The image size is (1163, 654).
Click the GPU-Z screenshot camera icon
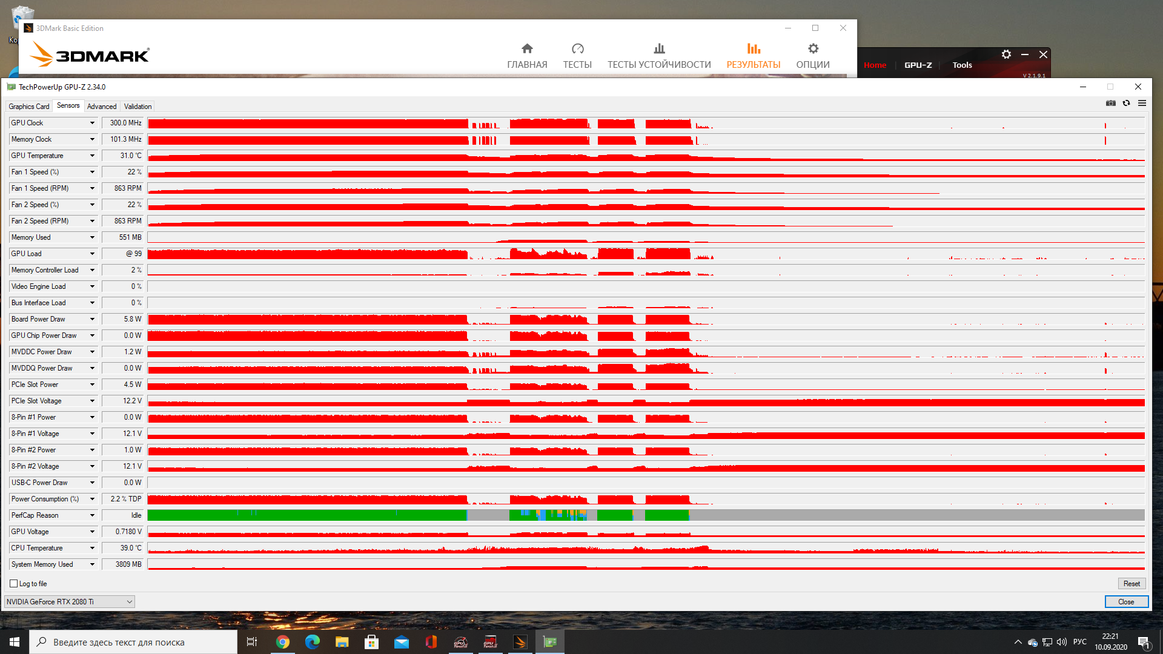pos(1111,104)
